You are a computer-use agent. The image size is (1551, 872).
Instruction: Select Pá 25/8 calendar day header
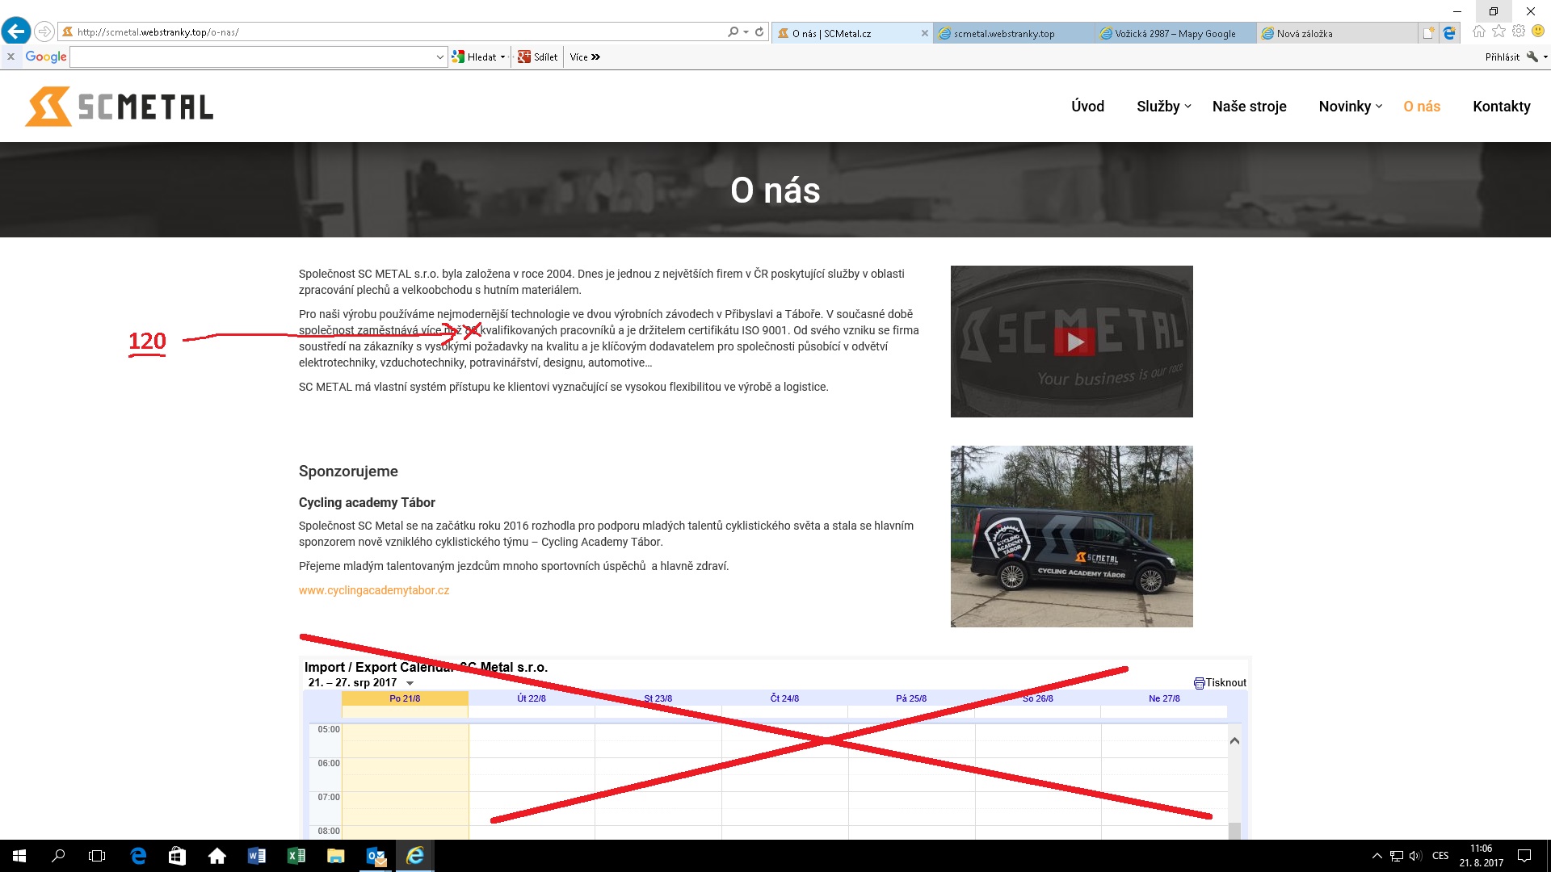coord(911,698)
